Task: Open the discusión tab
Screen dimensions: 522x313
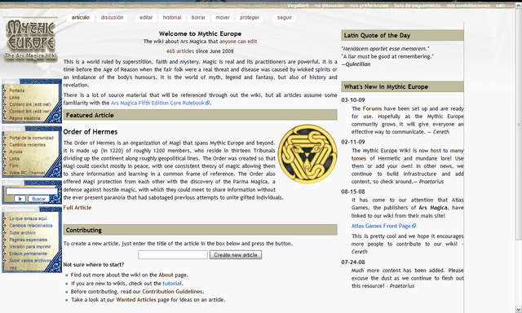Action: pos(112,17)
